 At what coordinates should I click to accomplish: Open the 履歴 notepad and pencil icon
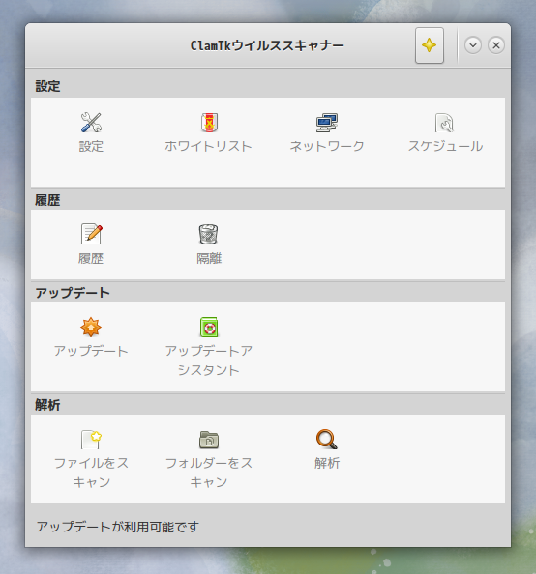point(91,234)
